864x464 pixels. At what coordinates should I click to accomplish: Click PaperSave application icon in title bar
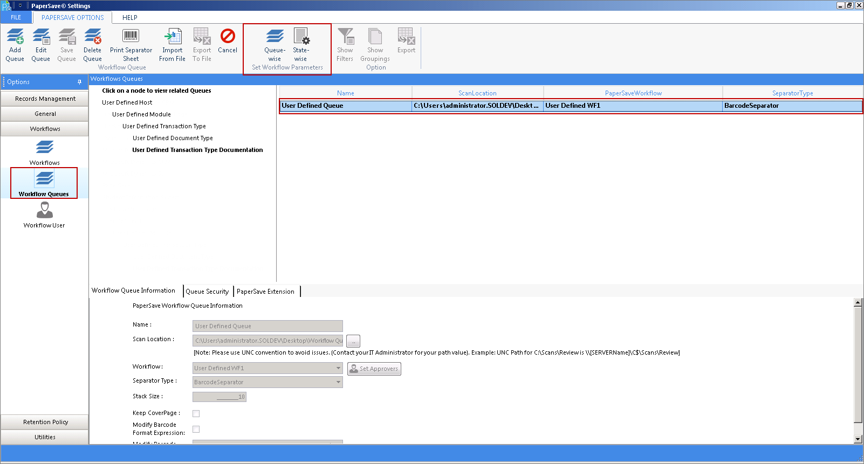6,6
